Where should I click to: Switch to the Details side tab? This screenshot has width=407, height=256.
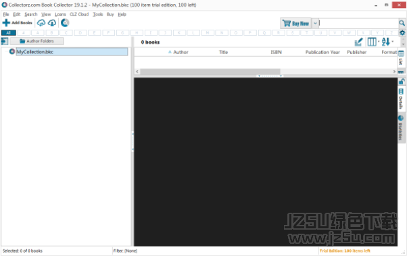pos(401,99)
